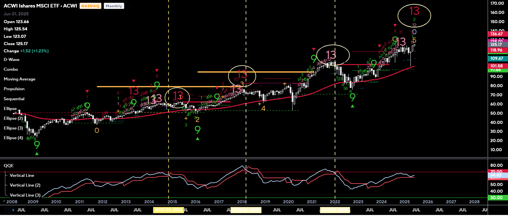Click the red down-arrow marker above 2021
This screenshot has height=218, width=508.
coord(314,49)
